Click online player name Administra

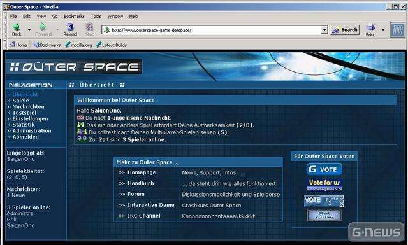point(20,213)
